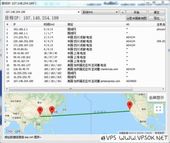
Task: Click the AS54600 cell
Action: (x=131, y=81)
